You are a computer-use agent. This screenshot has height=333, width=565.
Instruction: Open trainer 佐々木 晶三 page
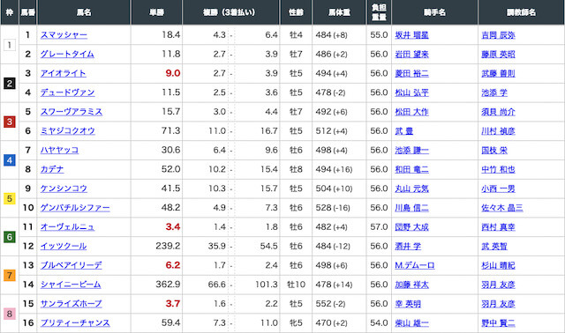[502, 208]
